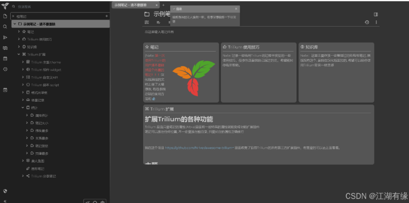Click the Trilium leaf logo image
Screen dimensions: 409x203
coord(194,78)
